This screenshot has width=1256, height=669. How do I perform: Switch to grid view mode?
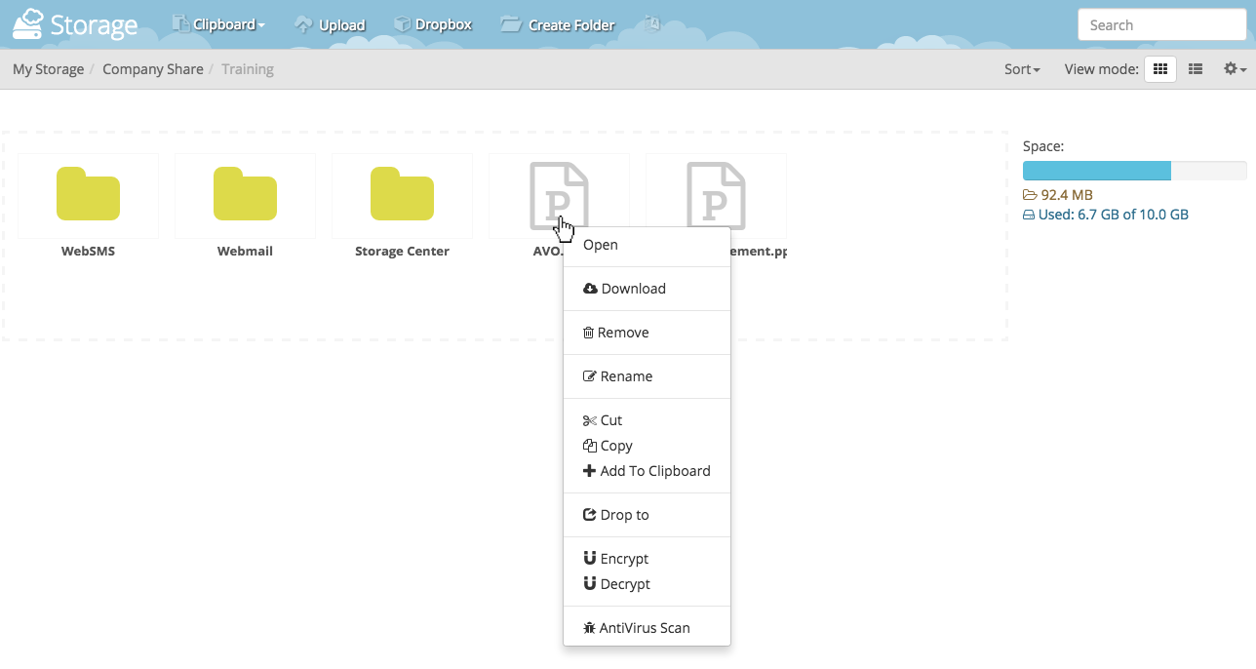(x=1159, y=69)
